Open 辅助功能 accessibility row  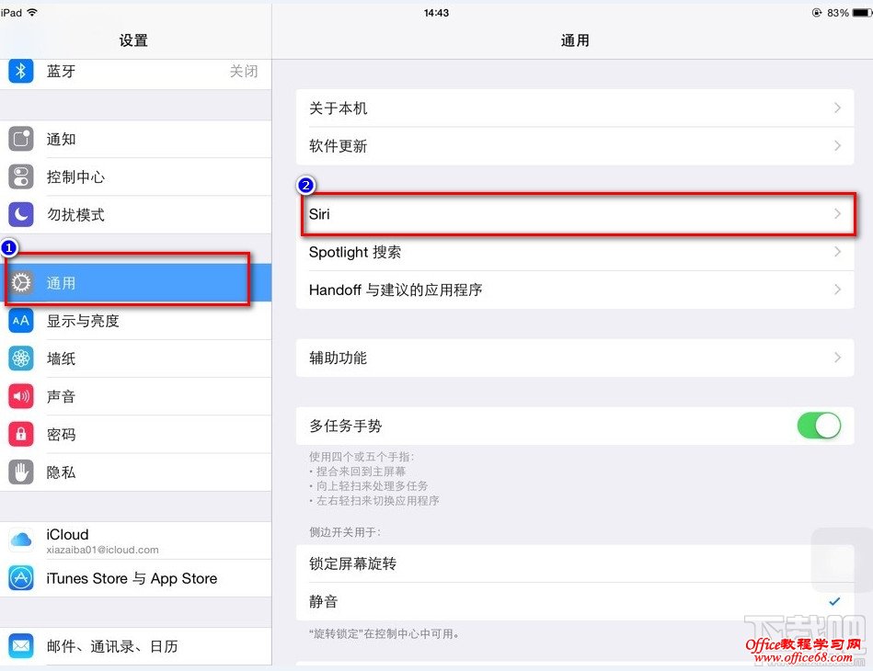click(x=575, y=358)
